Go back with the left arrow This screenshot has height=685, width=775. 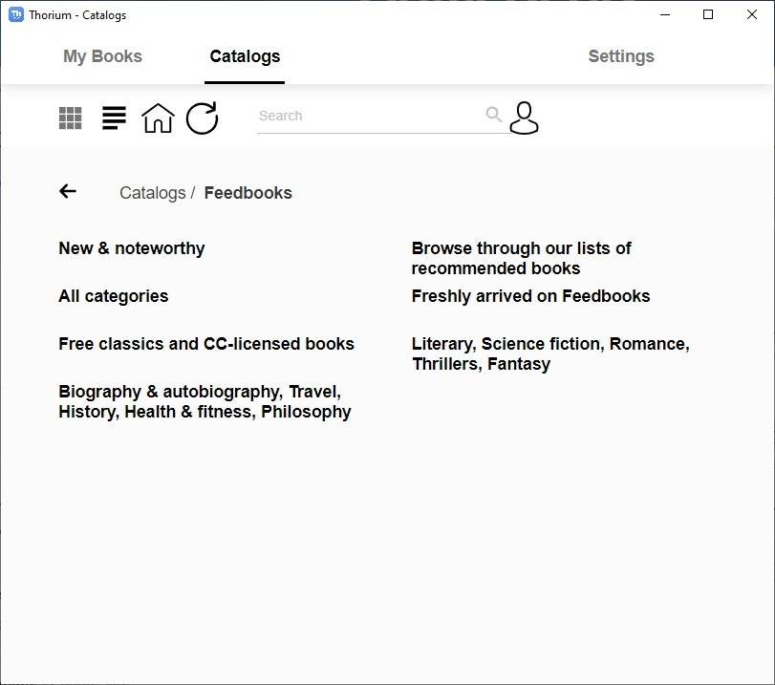pyautogui.click(x=68, y=191)
